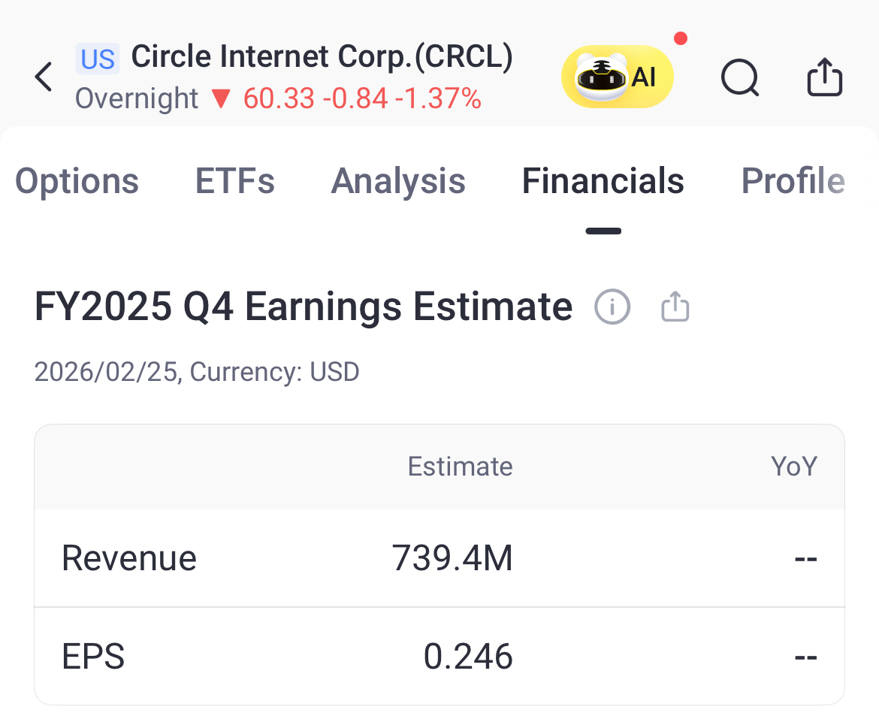Open the Analysis tab
This screenshot has height=716, width=879.
(398, 182)
